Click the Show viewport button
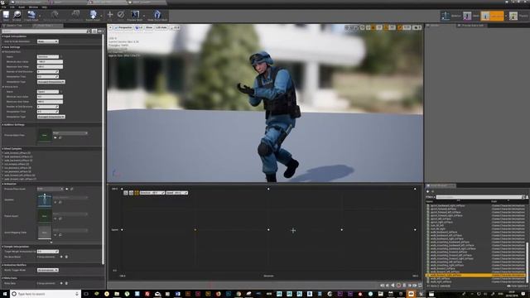The width and height of the screenshot is (530, 298). pyautogui.click(x=149, y=27)
